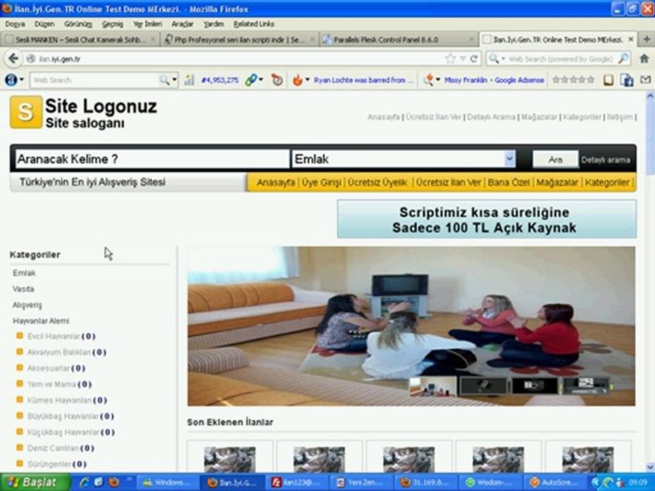Switch to Php Profesyonel seri ilan scripti tab

click(239, 40)
